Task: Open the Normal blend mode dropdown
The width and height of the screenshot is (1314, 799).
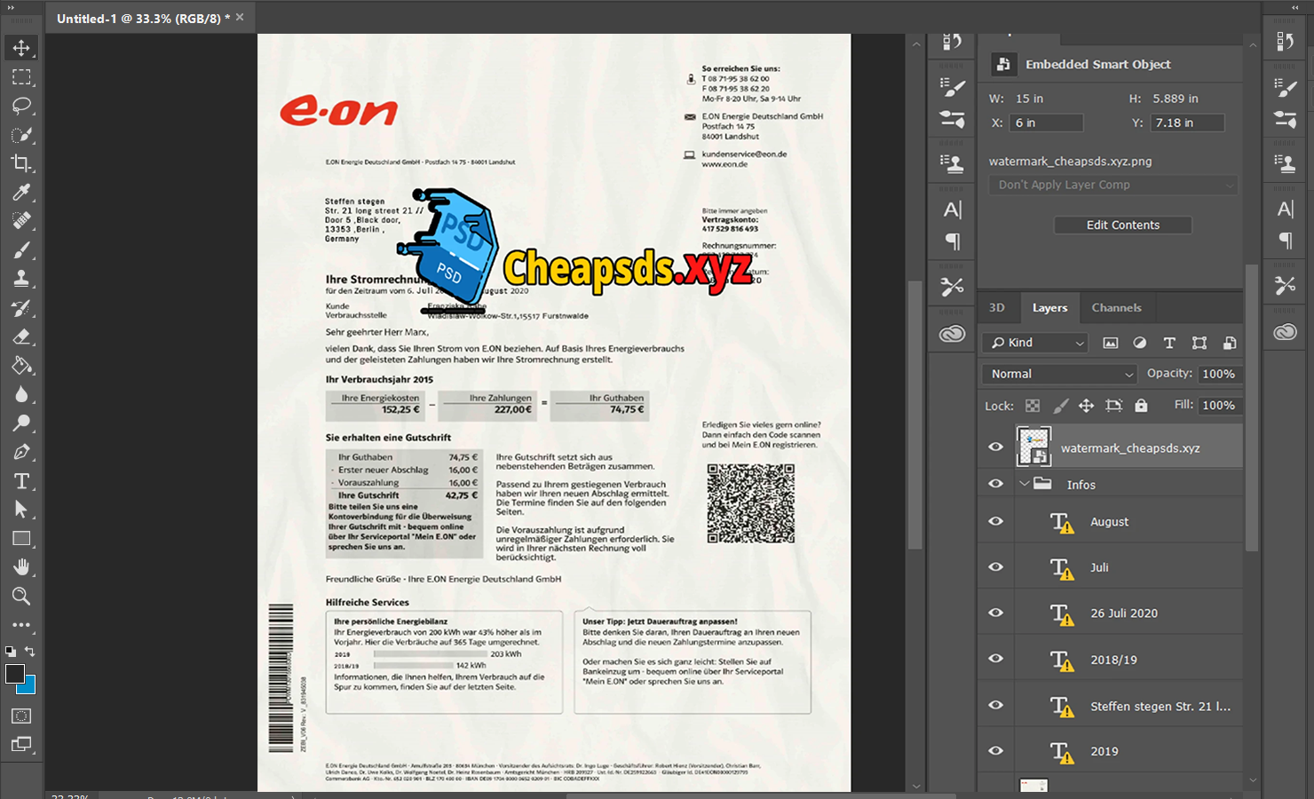Action: click(x=1062, y=374)
